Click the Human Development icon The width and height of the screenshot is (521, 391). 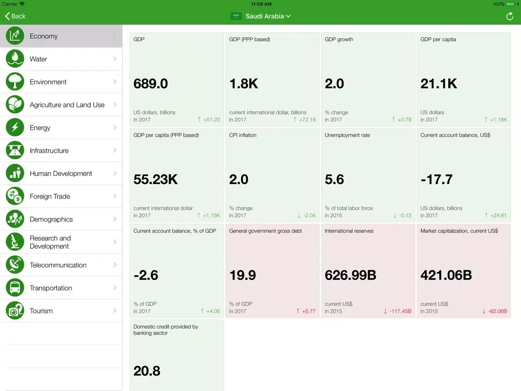coord(15,173)
